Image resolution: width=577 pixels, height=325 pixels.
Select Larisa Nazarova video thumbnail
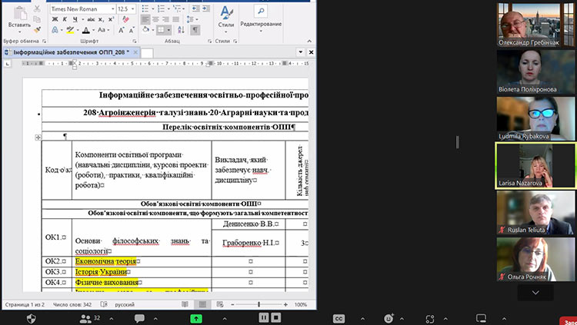click(535, 166)
